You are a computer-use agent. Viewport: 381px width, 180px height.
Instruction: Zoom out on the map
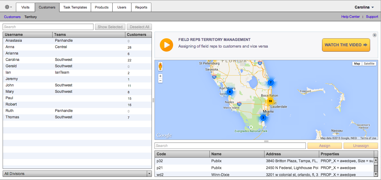tap(160, 81)
